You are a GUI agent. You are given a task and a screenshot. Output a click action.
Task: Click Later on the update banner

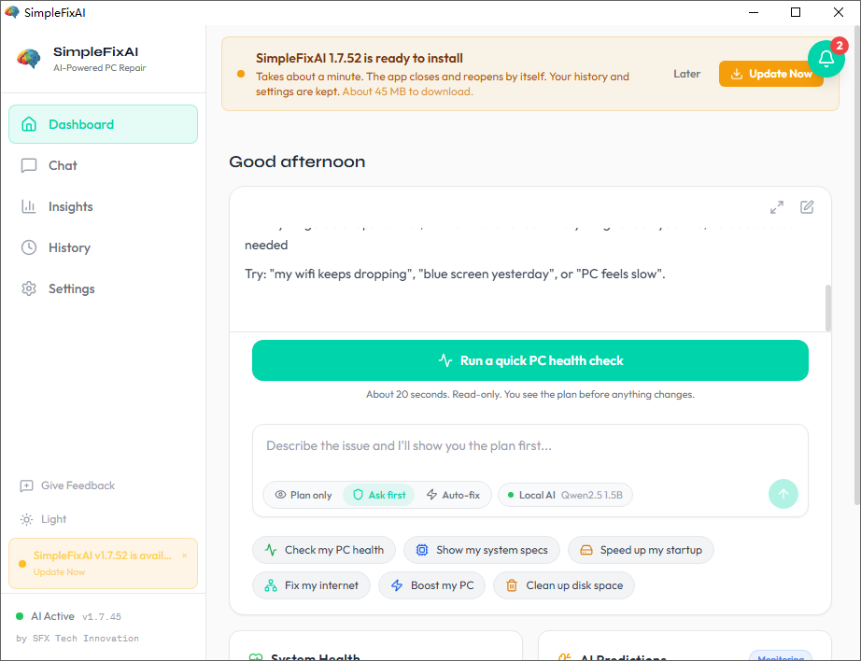[686, 74]
